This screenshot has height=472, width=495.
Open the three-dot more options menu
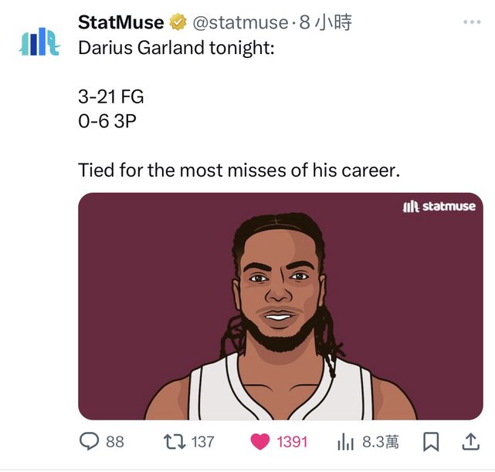(471, 22)
